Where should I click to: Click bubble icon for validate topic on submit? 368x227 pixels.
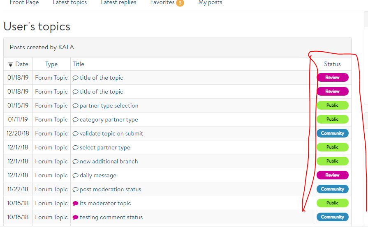click(75, 134)
